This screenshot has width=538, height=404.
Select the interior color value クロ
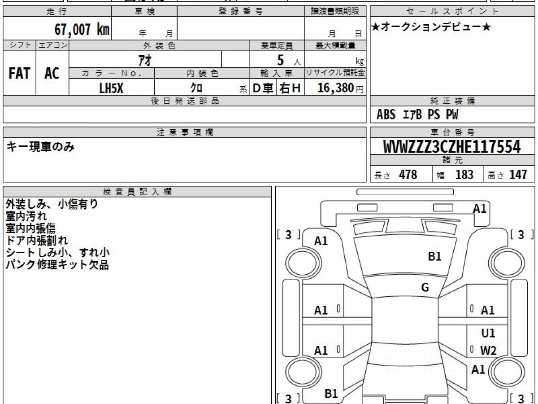point(196,88)
